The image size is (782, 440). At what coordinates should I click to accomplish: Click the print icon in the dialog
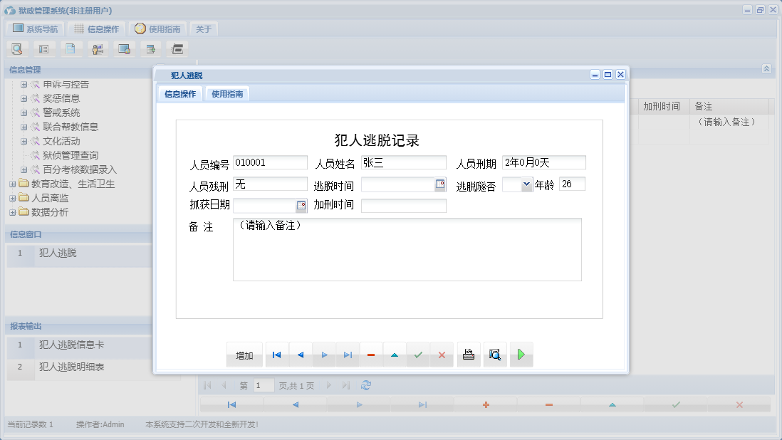(x=468, y=354)
